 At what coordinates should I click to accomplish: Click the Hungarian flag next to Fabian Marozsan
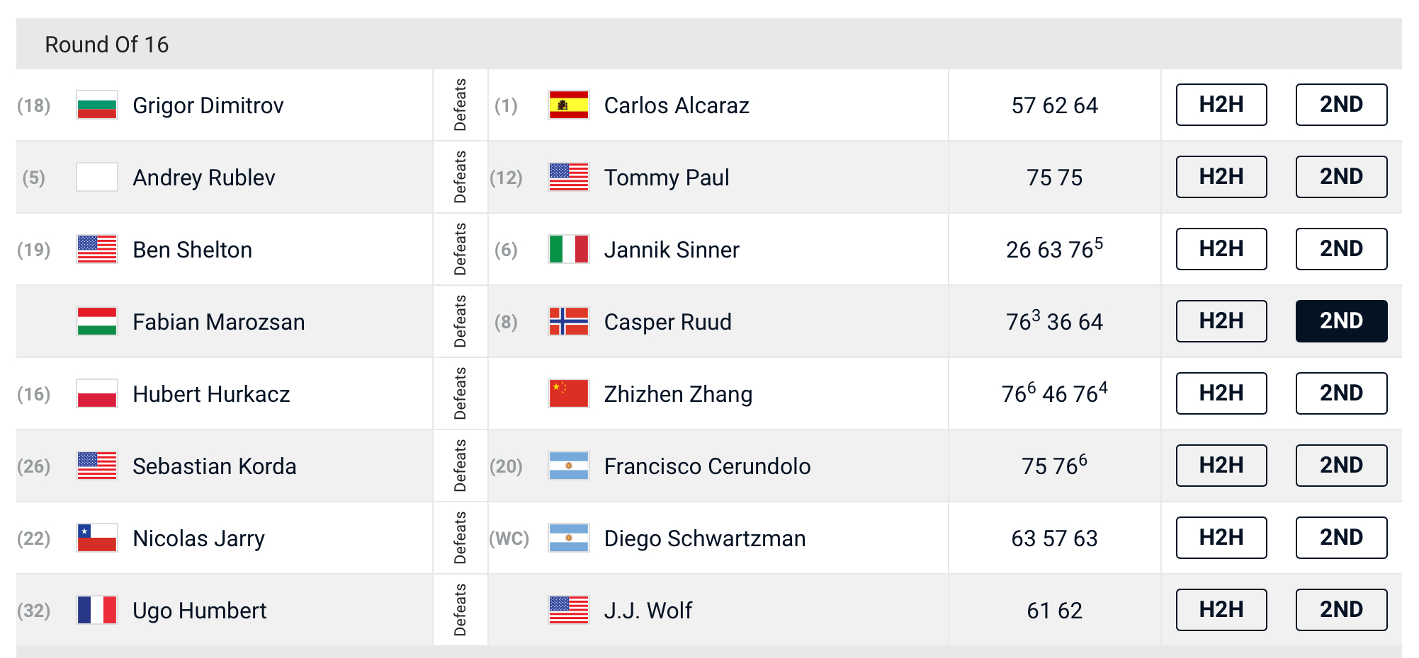click(97, 322)
